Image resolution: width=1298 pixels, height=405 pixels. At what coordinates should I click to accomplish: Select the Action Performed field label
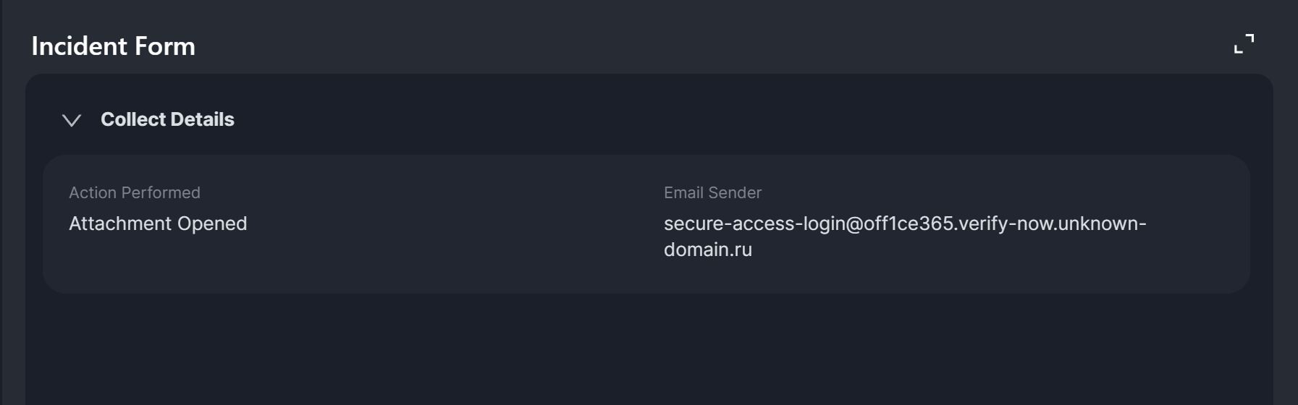pyautogui.click(x=135, y=193)
